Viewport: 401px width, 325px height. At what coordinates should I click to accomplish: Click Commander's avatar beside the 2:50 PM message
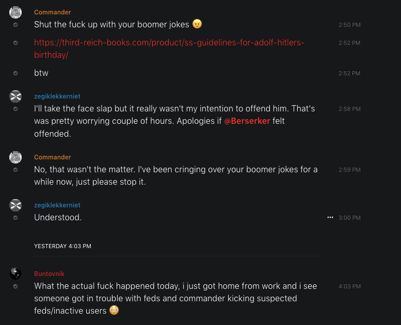click(x=15, y=13)
